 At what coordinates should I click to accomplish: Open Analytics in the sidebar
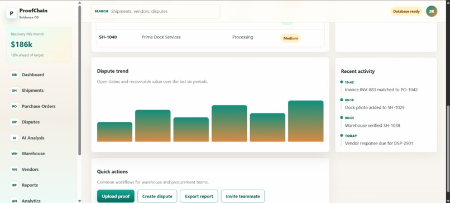[31, 201]
